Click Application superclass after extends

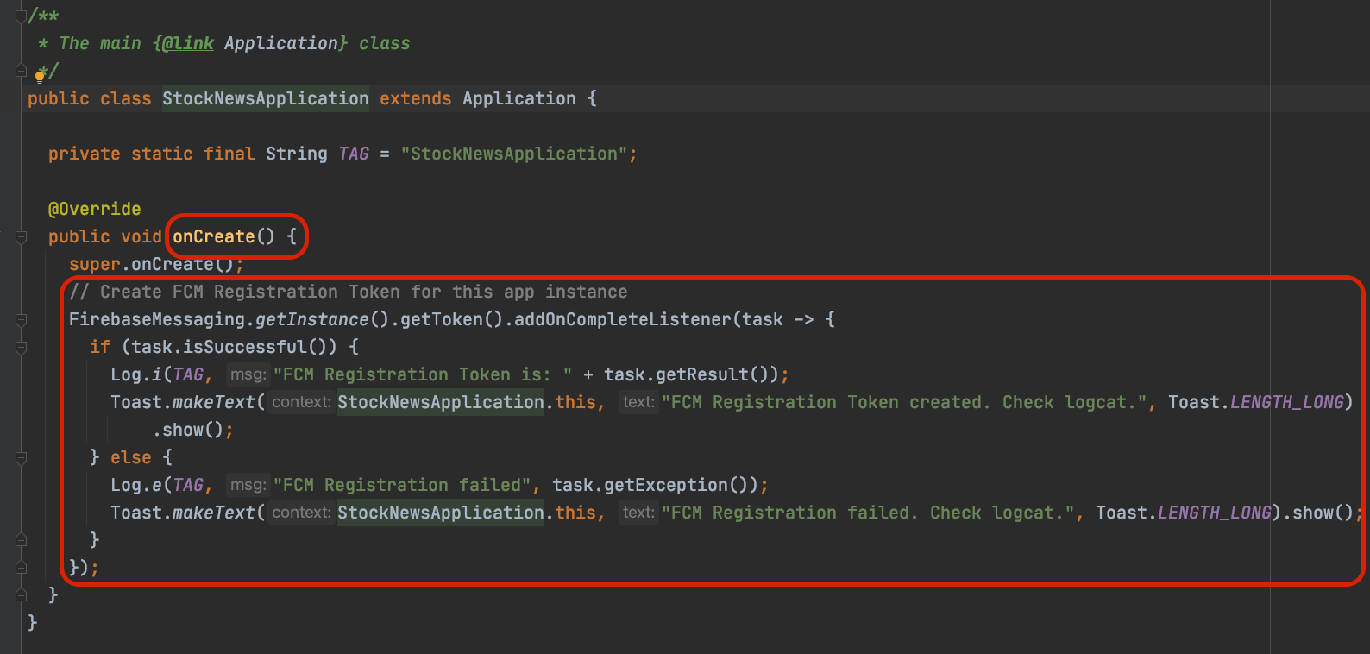click(x=518, y=98)
